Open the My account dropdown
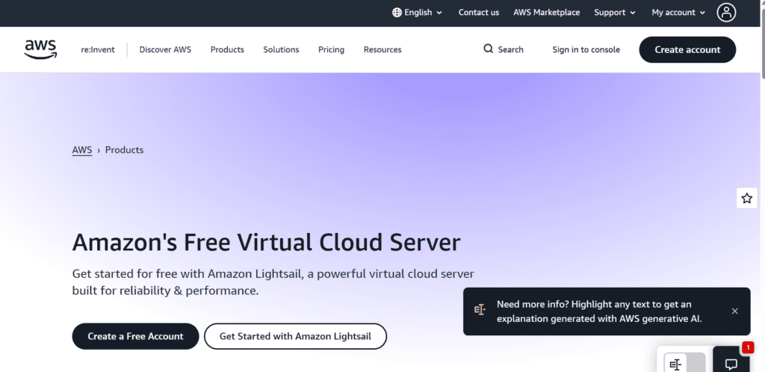Image resolution: width=765 pixels, height=372 pixels. point(678,13)
